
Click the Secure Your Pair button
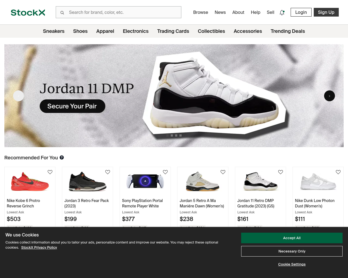point(72,106)
